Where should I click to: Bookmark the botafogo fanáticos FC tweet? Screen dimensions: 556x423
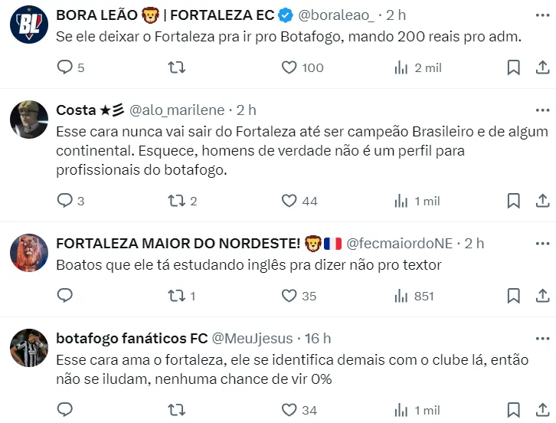514,410
